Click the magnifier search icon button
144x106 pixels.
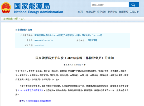[134, 5]
